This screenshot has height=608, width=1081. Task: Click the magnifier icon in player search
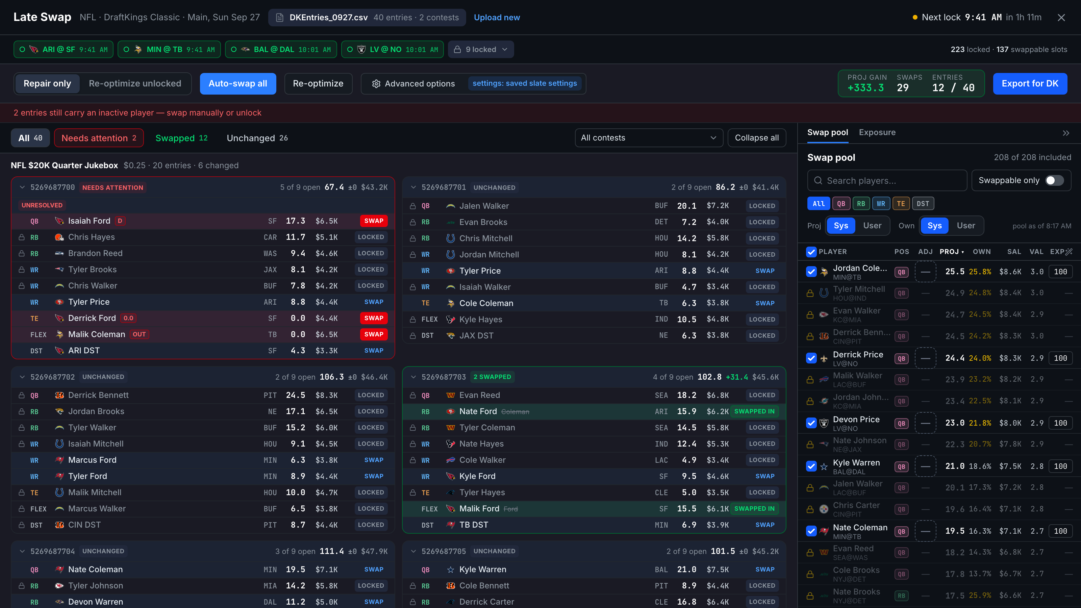818,181
